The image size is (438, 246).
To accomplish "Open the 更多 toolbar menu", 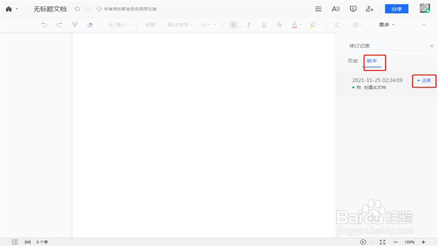I will click(x=387, y=25).
